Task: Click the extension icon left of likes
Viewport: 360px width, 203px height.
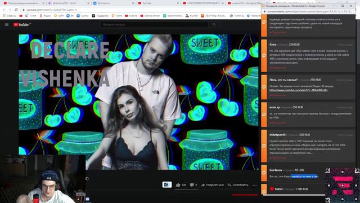Action: (x=167, y=184)
